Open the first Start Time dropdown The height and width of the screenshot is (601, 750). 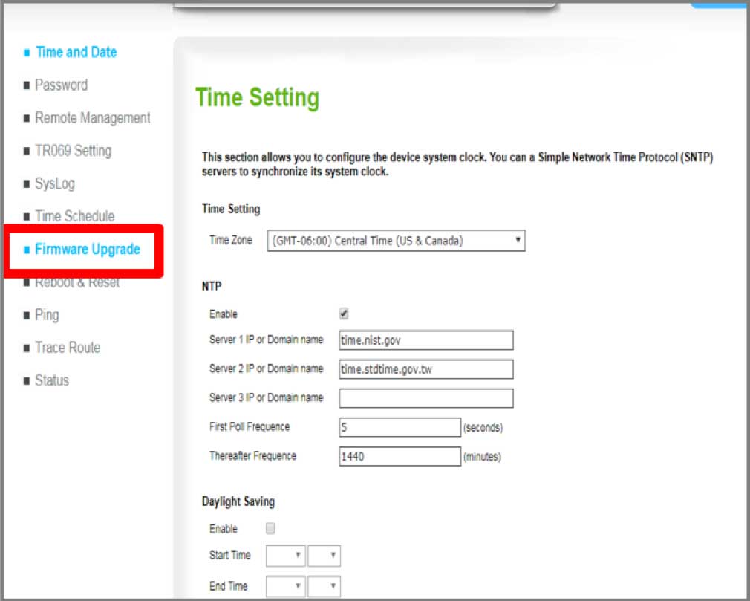click(x=285, y=556)
